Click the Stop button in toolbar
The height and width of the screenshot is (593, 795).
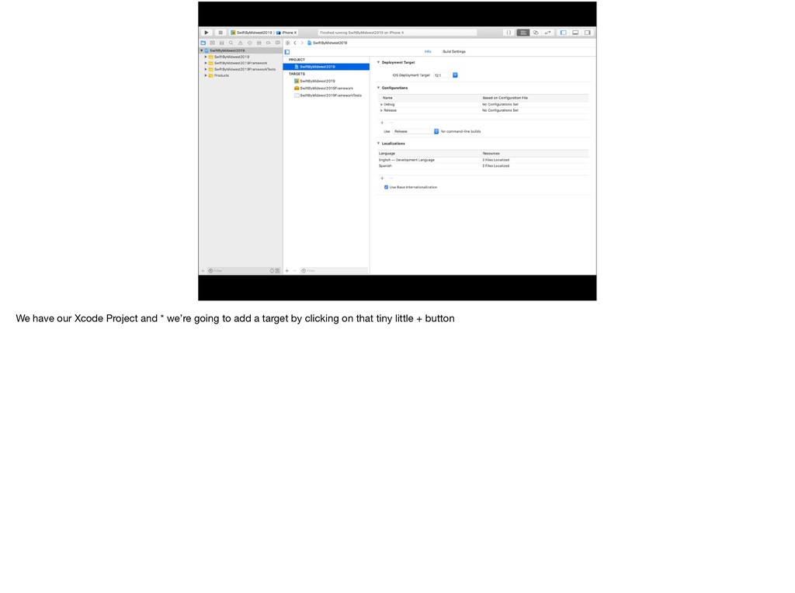click(x=220, y=33)
